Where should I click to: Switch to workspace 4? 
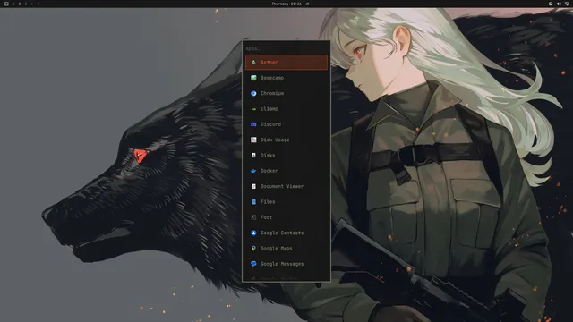pos(32,4)
